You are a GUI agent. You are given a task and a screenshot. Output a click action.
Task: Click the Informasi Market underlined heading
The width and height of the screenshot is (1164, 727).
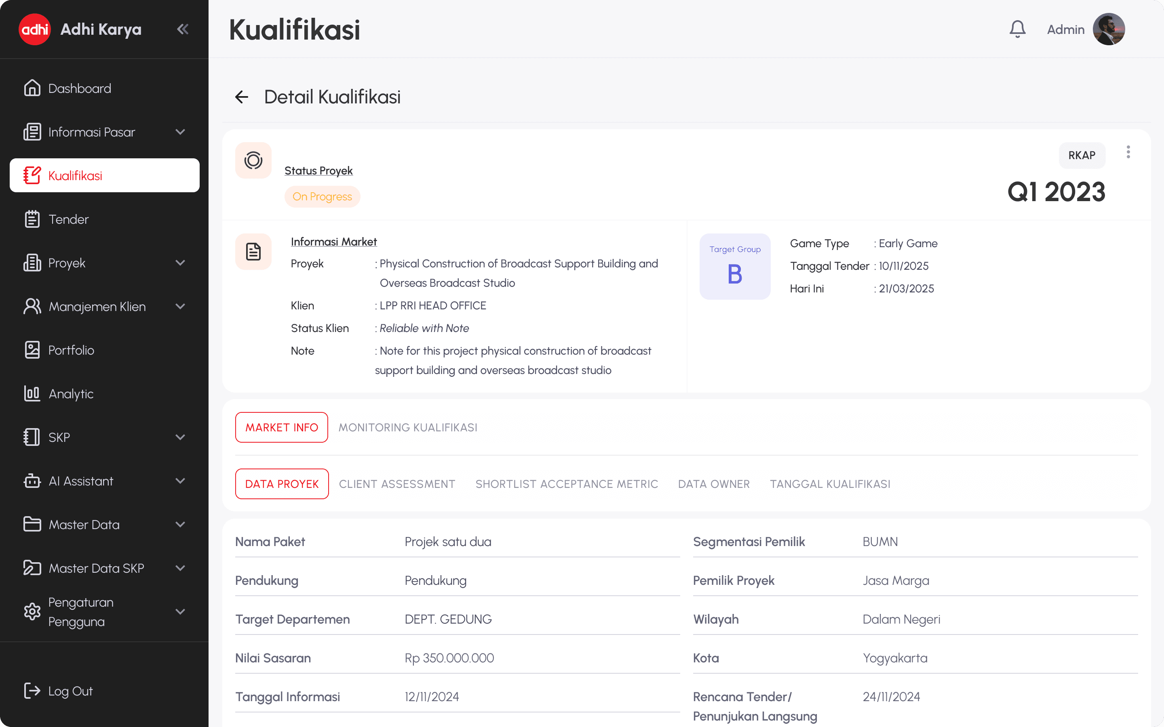tap(334, 242)
